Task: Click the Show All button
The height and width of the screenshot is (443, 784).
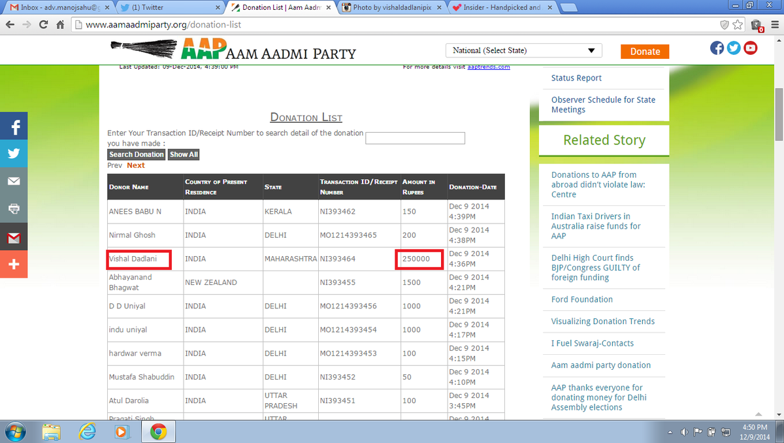Action: tap(184, 154)
